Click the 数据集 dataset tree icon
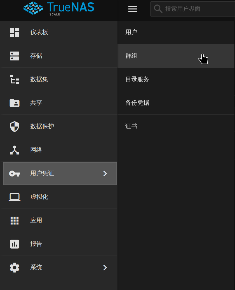The height and width of the screenshot is (290, 235). click(x=15, y=79)
